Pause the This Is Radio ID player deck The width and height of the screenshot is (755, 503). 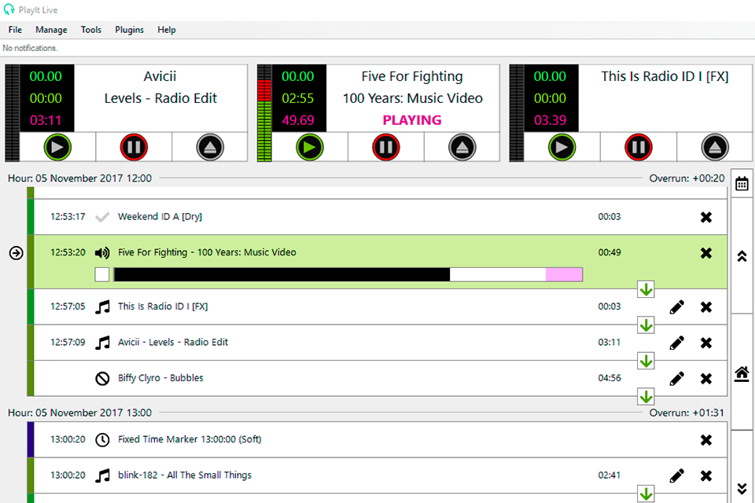pyautogui.click(x=639, y=147)
